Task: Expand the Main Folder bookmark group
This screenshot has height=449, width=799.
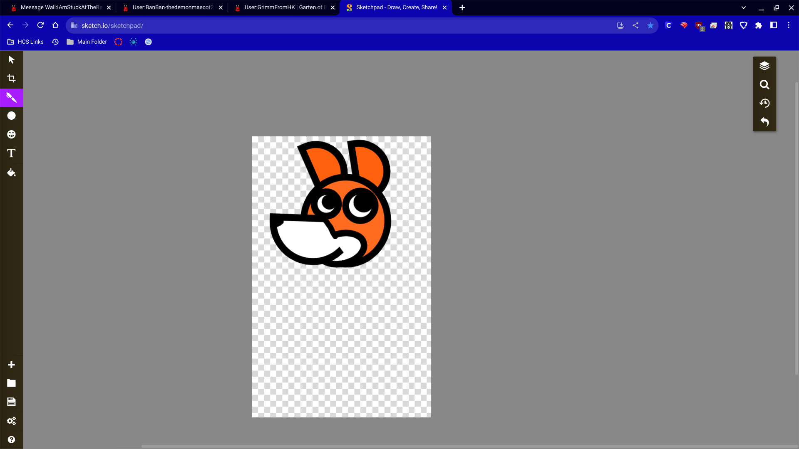Action: 87,42
